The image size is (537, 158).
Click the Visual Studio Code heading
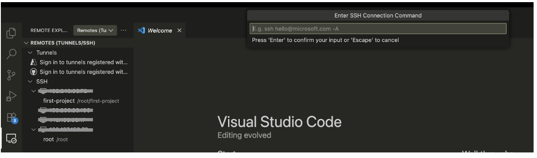(x=280, y=122)
